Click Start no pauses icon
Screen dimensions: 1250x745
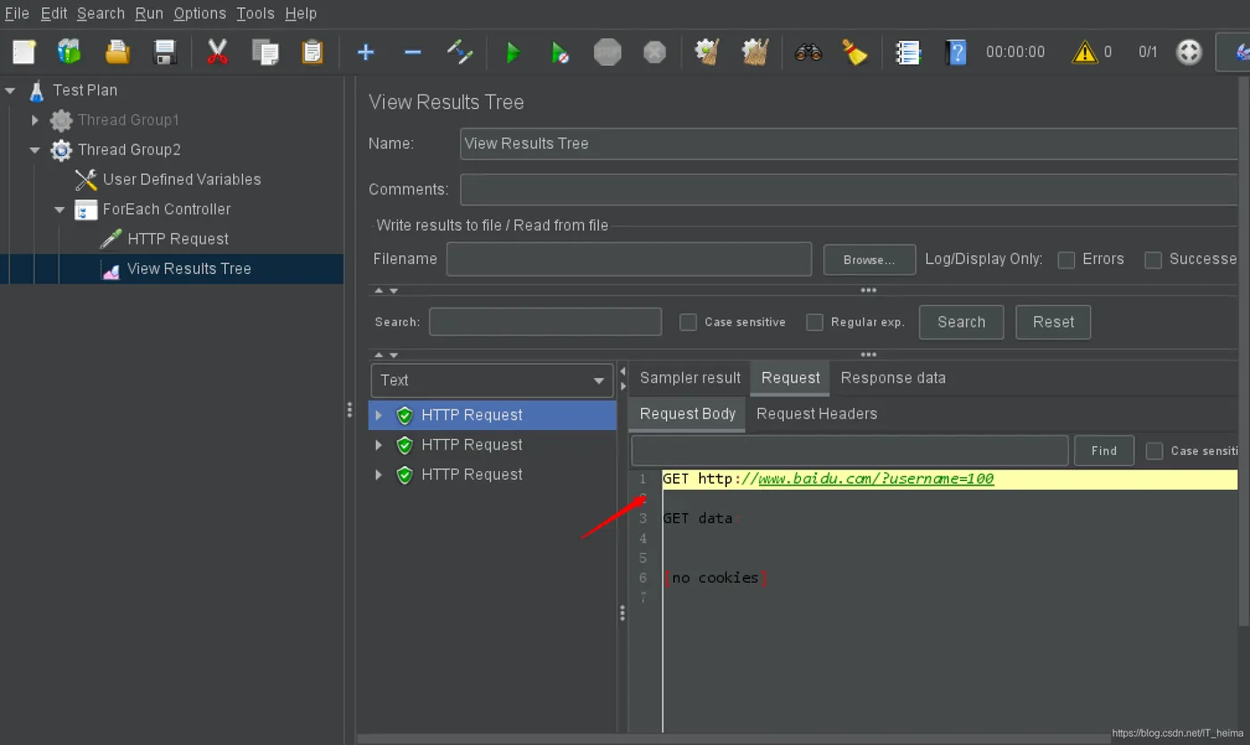coord(560,53)
